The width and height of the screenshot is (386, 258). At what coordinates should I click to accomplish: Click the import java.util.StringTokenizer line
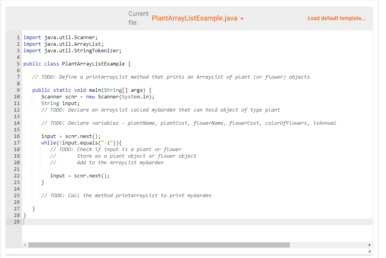point(72,50)
